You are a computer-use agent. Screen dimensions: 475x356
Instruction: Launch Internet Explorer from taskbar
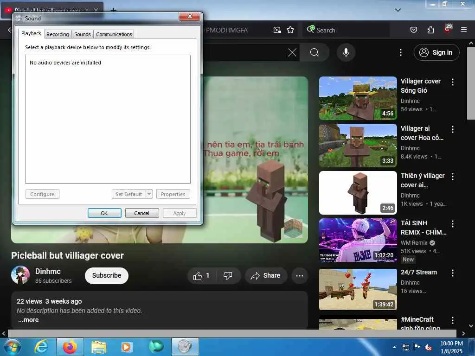[41, 347]
